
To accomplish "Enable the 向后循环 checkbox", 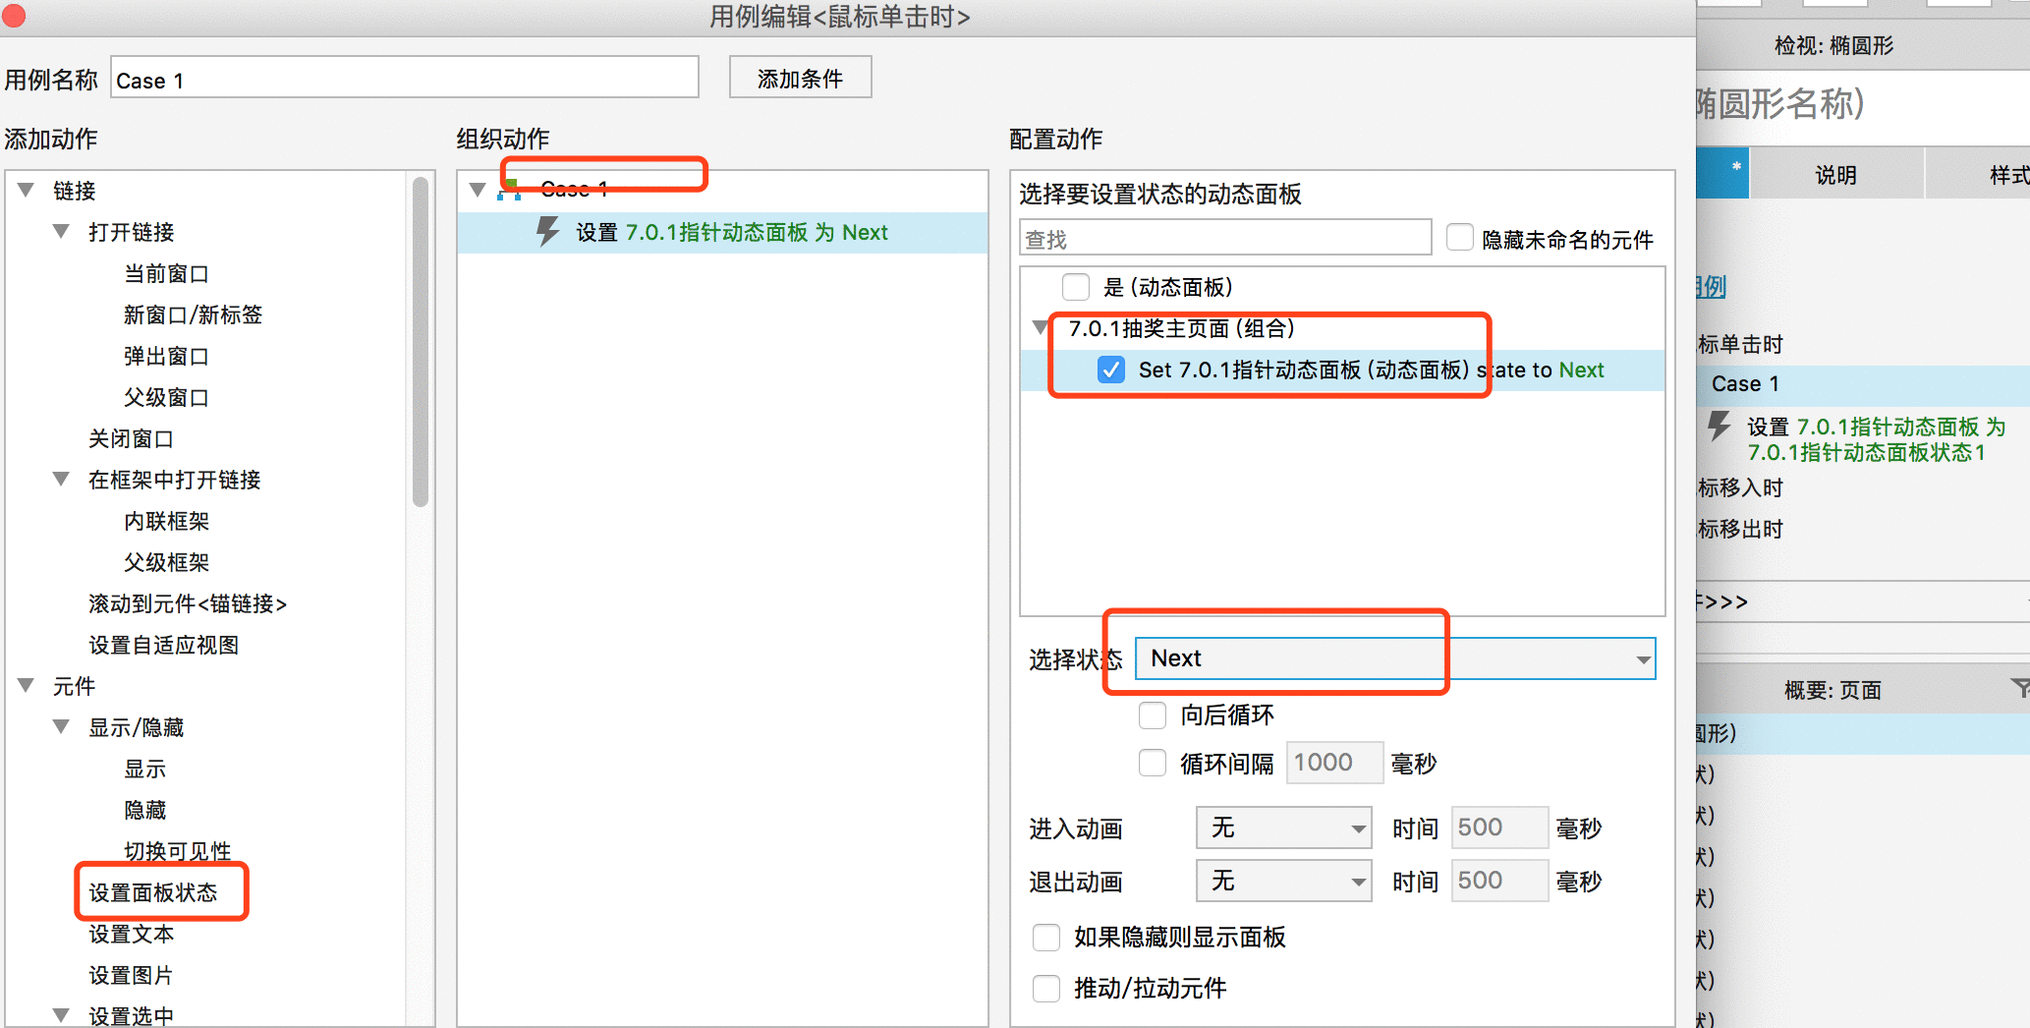I will [1153, 714].
